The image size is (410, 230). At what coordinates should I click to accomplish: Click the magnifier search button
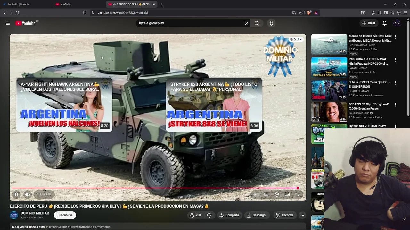click(x=257, y=23)
